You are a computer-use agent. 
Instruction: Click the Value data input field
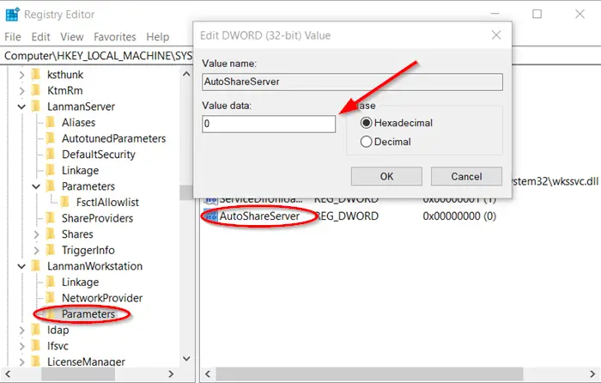click(269, 124)
